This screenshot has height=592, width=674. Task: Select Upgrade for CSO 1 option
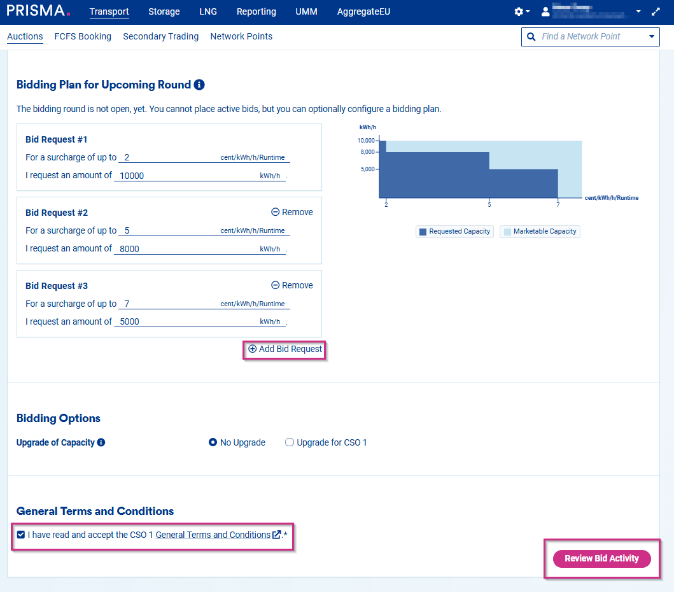(290, 442)
